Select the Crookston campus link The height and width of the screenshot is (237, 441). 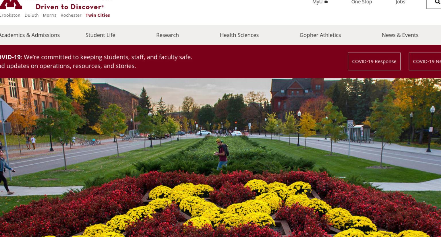[10, 15]
